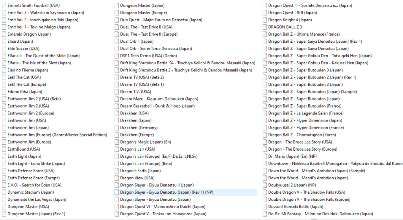403x220 pixels.
Task: Click the file icon for Emmitt Smith Football
Action: 4,5
